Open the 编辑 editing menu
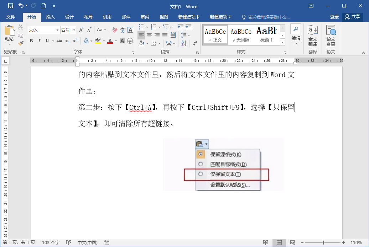The width and height of the screenshot is (369, 247). [x=296, y=35]
